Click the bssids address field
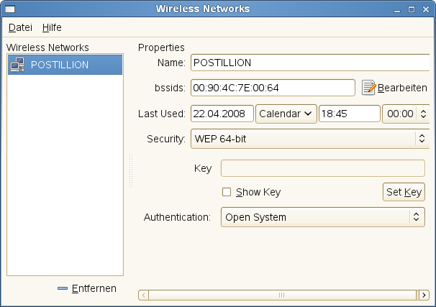This screenshot has height=307, width=436. click(272, 88)
